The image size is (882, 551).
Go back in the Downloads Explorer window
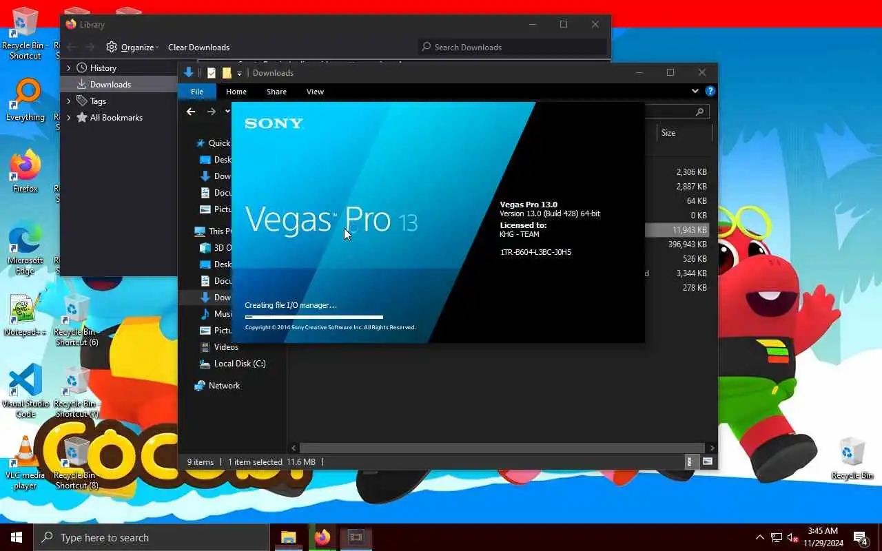pyautogui.click(x=191, y=112)
